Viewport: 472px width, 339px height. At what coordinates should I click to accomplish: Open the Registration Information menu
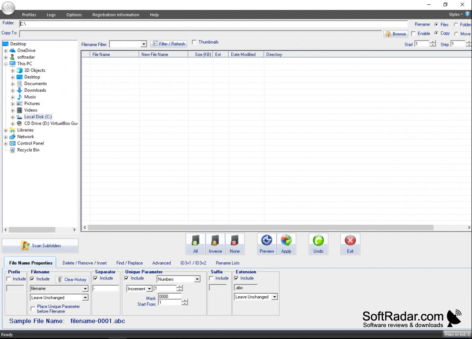(x=115, y=15)
